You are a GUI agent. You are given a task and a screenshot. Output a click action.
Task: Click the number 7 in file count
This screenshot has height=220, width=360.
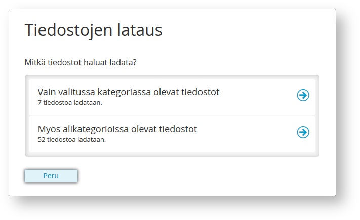[39, 102]
